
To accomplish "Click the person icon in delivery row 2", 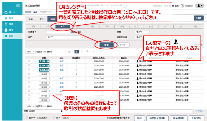I will [137, 65].
